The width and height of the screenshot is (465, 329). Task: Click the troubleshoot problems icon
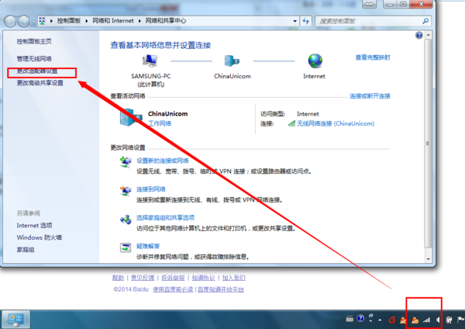125,248
